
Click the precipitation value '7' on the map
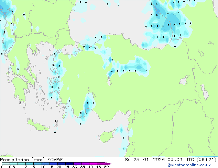click(x=2, y=9)
